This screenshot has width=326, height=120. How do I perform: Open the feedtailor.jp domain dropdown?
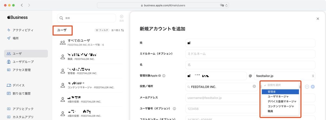click(x=285, y=76)
